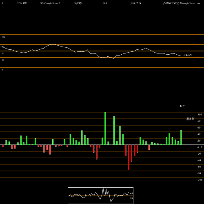Click the 80 label on the MR axis
Viewport: 204px width, 204px height.
click(199, 121)
